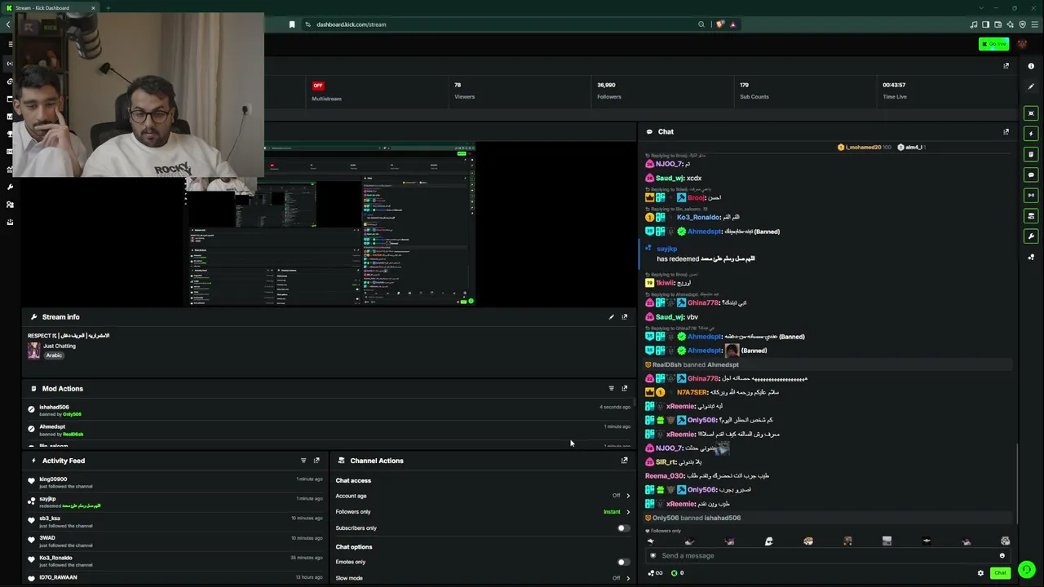Click king00900 in Activity Feed
Screen dimensions: 1044x587
pyautogui.click(x=53, y=479)
